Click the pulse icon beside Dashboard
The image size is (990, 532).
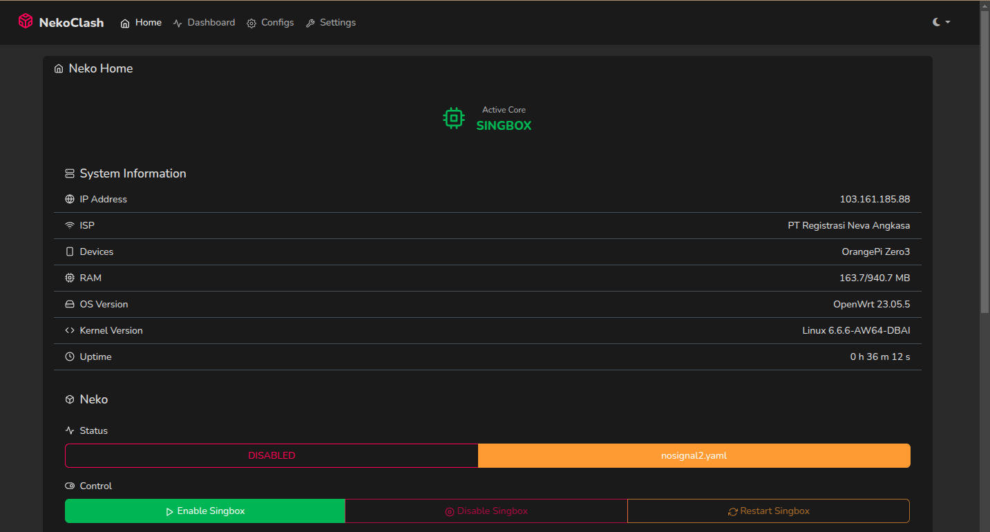[178, 23]
